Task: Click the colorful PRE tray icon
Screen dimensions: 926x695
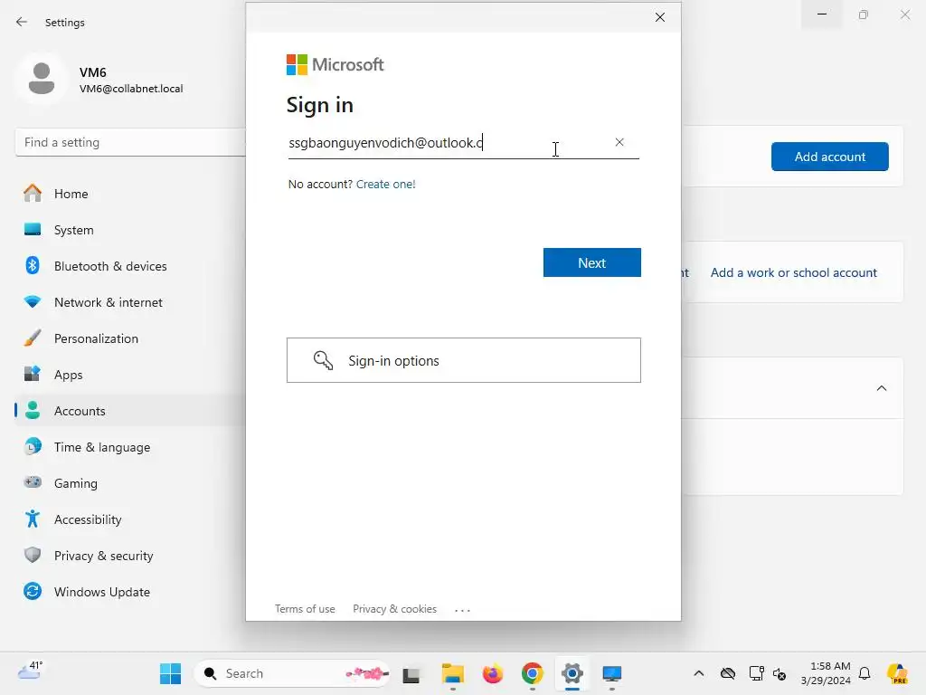Action: 898,673
